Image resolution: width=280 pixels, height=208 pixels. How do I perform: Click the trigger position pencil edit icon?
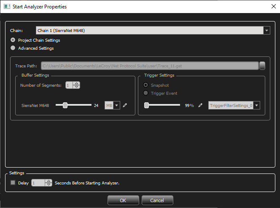click(200, 105)
